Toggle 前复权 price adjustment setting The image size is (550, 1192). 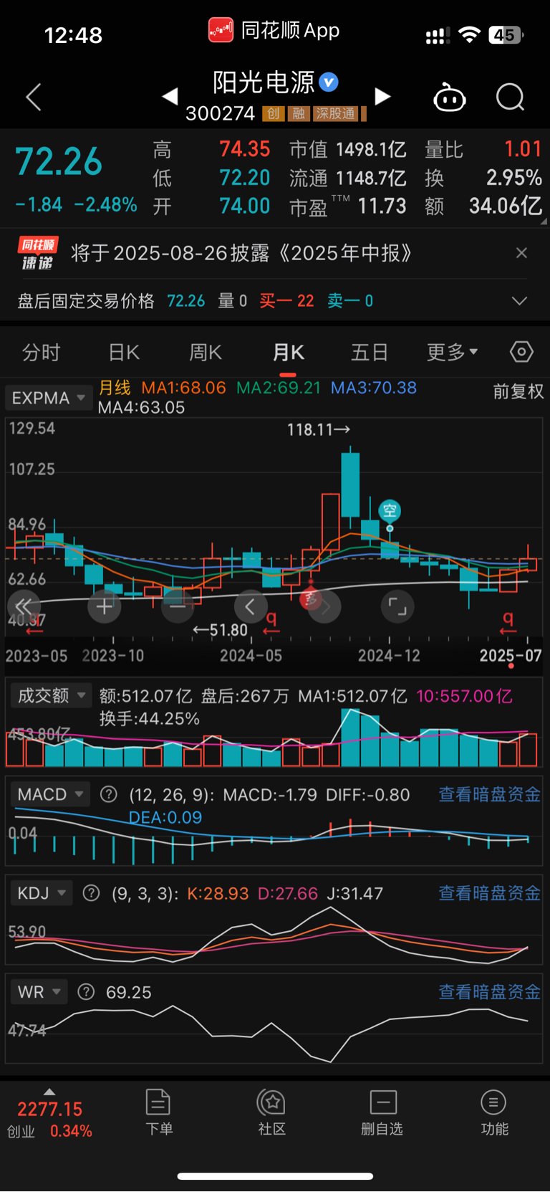tap(518, 391)
